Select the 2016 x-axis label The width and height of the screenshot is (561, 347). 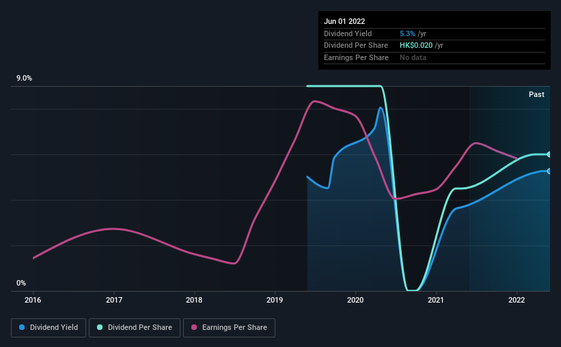(33, 300)
